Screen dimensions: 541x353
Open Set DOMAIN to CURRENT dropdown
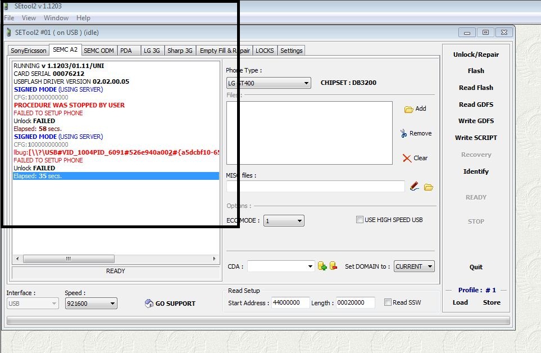click(x=414, y=266)
